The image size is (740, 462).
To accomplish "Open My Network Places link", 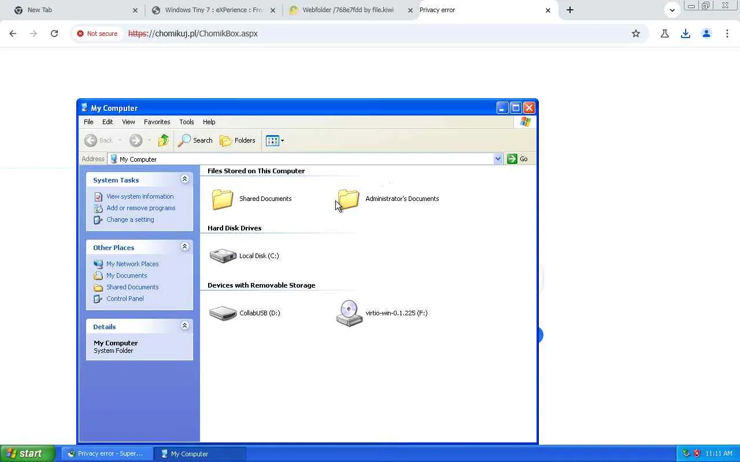I will pos(132,264).
